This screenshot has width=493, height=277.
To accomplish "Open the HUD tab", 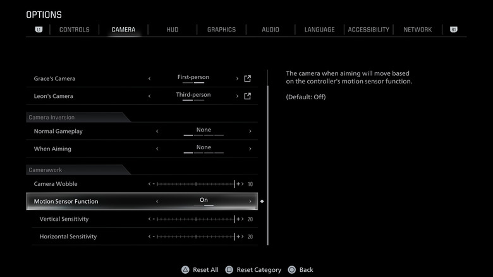I will coord(173,30).
